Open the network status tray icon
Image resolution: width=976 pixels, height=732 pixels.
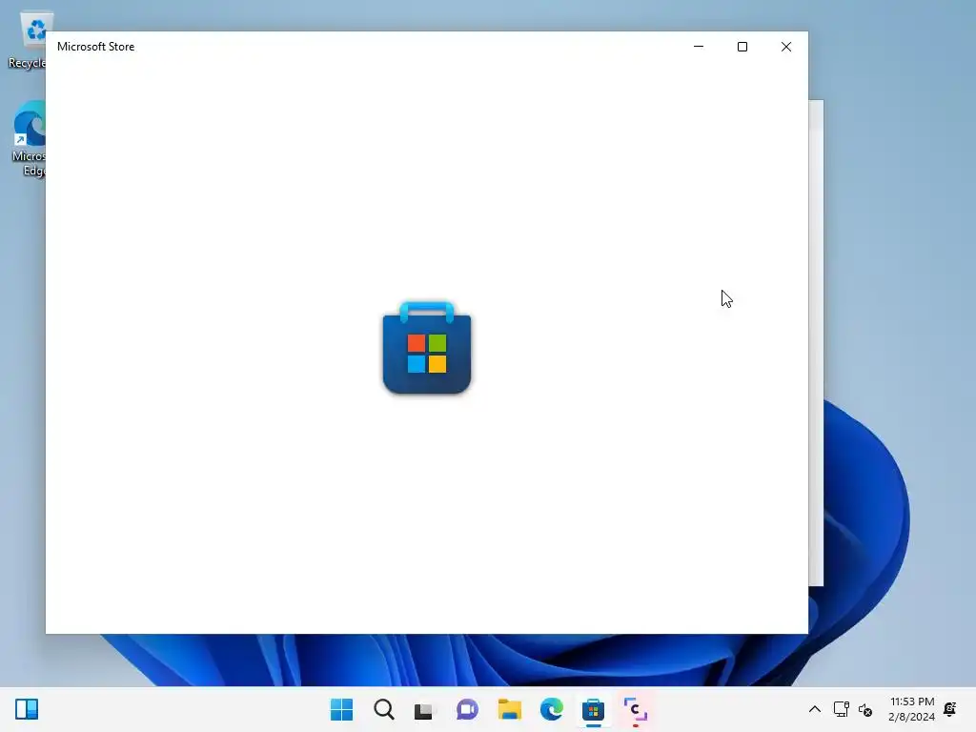click(841, 709)
